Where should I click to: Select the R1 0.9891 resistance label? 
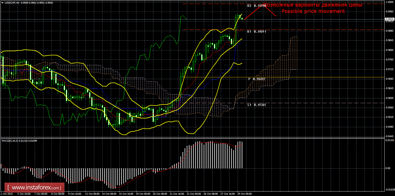[x=256, y=31]
